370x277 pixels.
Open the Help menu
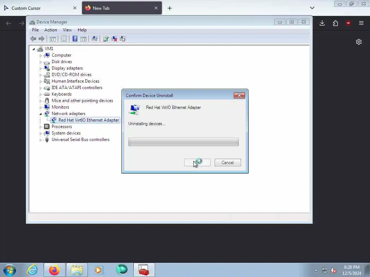coord(82,30)
